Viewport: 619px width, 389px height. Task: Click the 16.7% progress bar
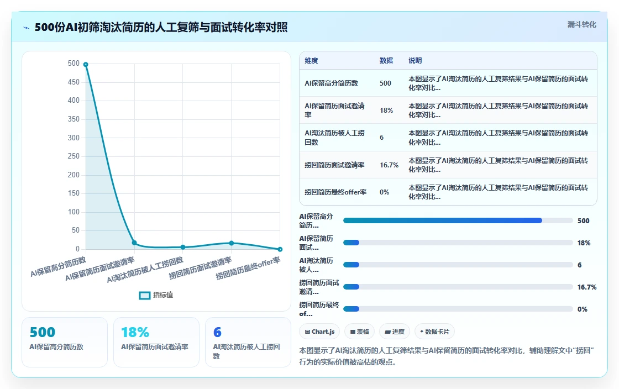(458, 287)
